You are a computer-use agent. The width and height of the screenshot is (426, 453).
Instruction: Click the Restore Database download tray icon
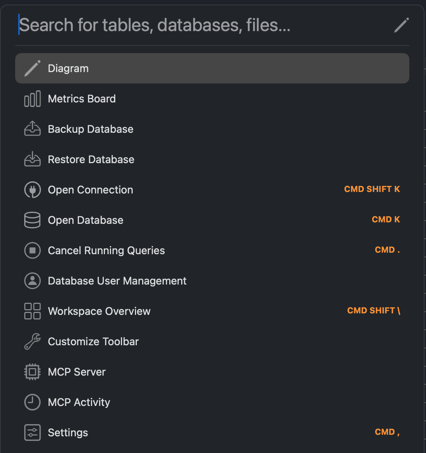coord(32,159)
